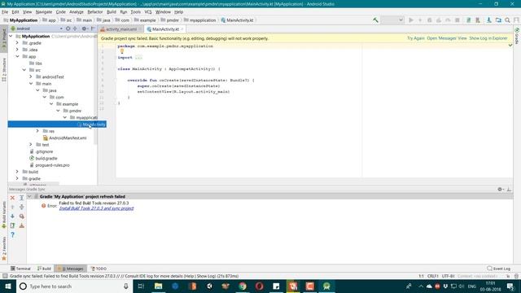Click the microphone icon in search box
The image size is (521, 293).
126,286
